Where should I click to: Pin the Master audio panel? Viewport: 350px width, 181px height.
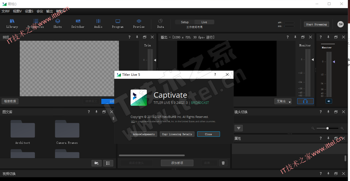328,37
